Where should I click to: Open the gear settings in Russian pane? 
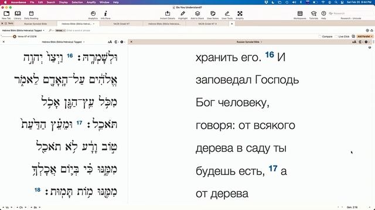(x=366, y=42)
